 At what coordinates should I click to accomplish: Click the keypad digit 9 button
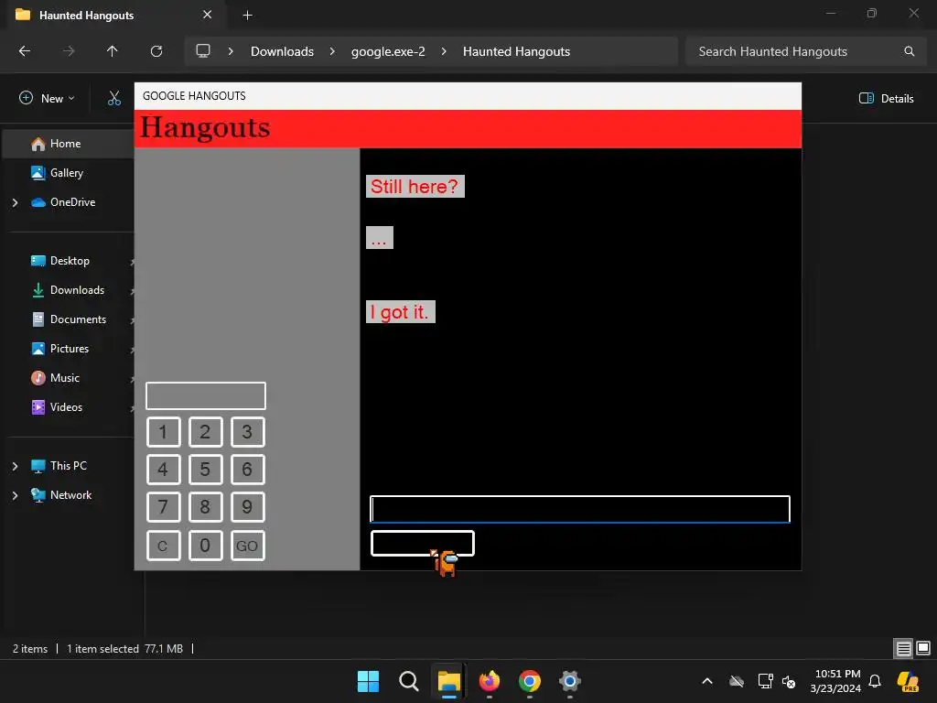pyautogui.click(x=247, y=507)
